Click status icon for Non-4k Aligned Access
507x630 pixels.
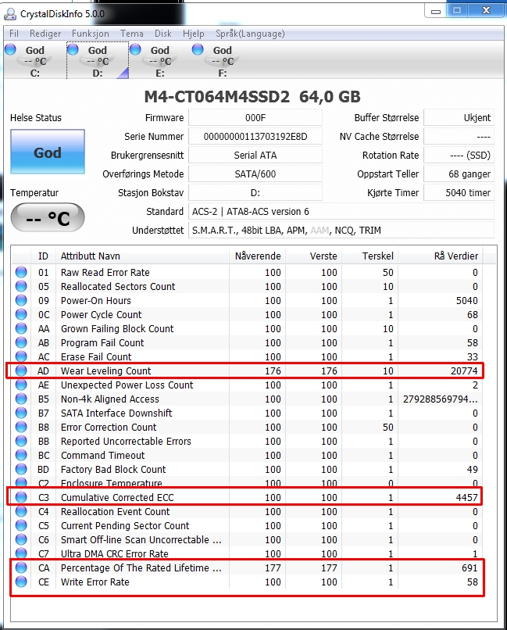click(21, 399)
